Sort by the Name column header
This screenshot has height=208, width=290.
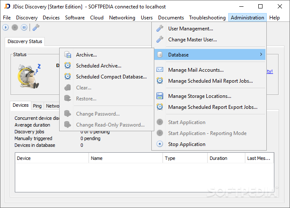point(126,158)
